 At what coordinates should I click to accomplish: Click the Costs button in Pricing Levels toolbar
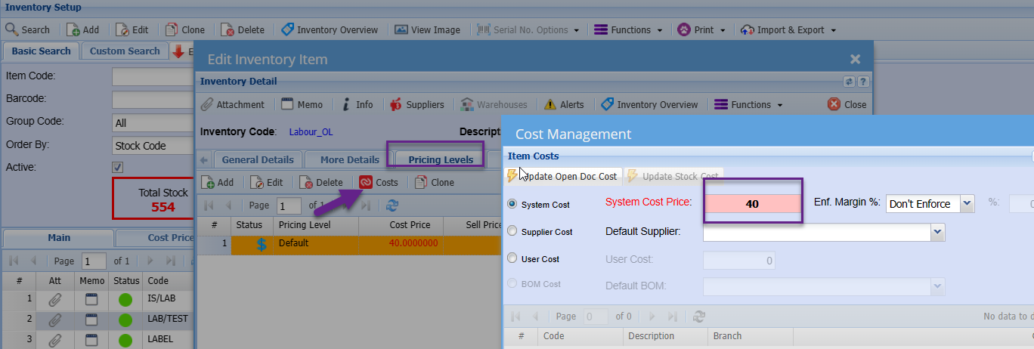(x=379, y=182)
